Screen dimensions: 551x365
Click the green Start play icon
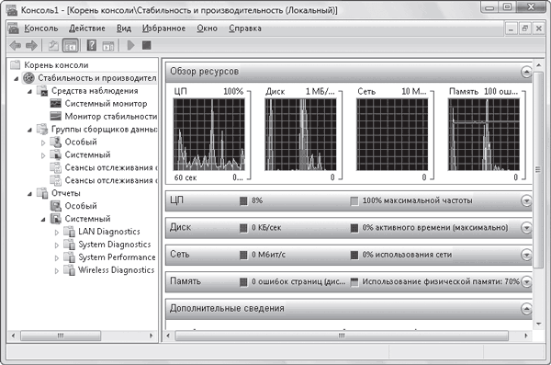pos(130,45)
